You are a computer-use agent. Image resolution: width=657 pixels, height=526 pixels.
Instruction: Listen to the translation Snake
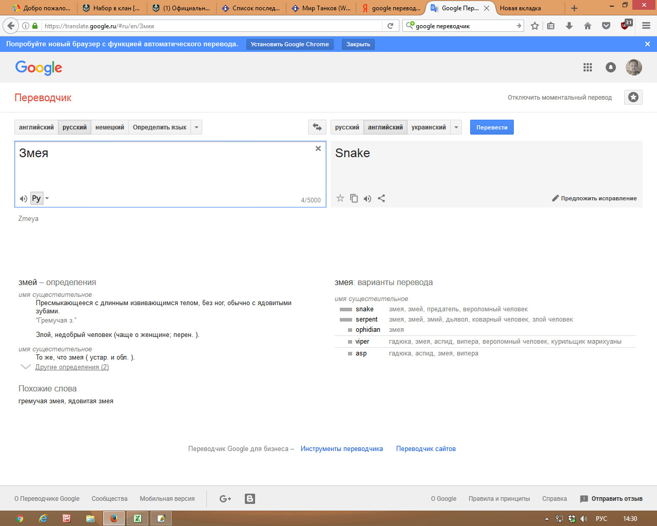tap(368, 198)
